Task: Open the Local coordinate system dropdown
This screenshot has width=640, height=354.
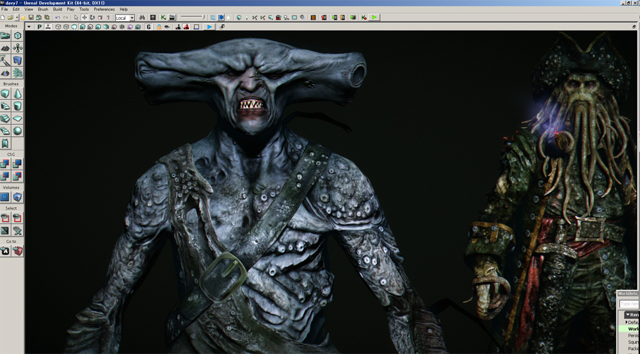Action: (x=125, y=18)
